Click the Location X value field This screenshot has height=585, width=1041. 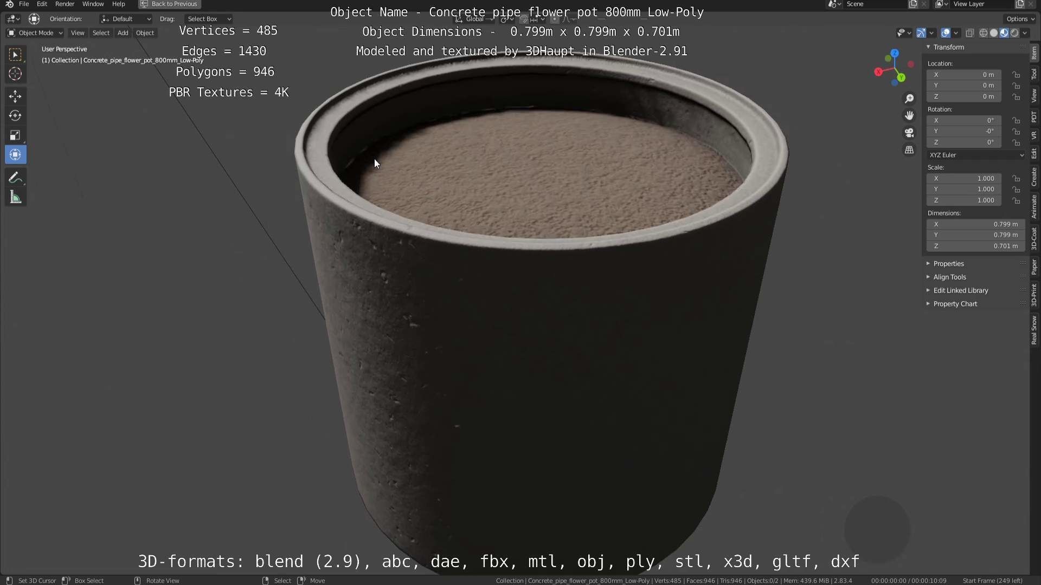[x=964, y=75]
